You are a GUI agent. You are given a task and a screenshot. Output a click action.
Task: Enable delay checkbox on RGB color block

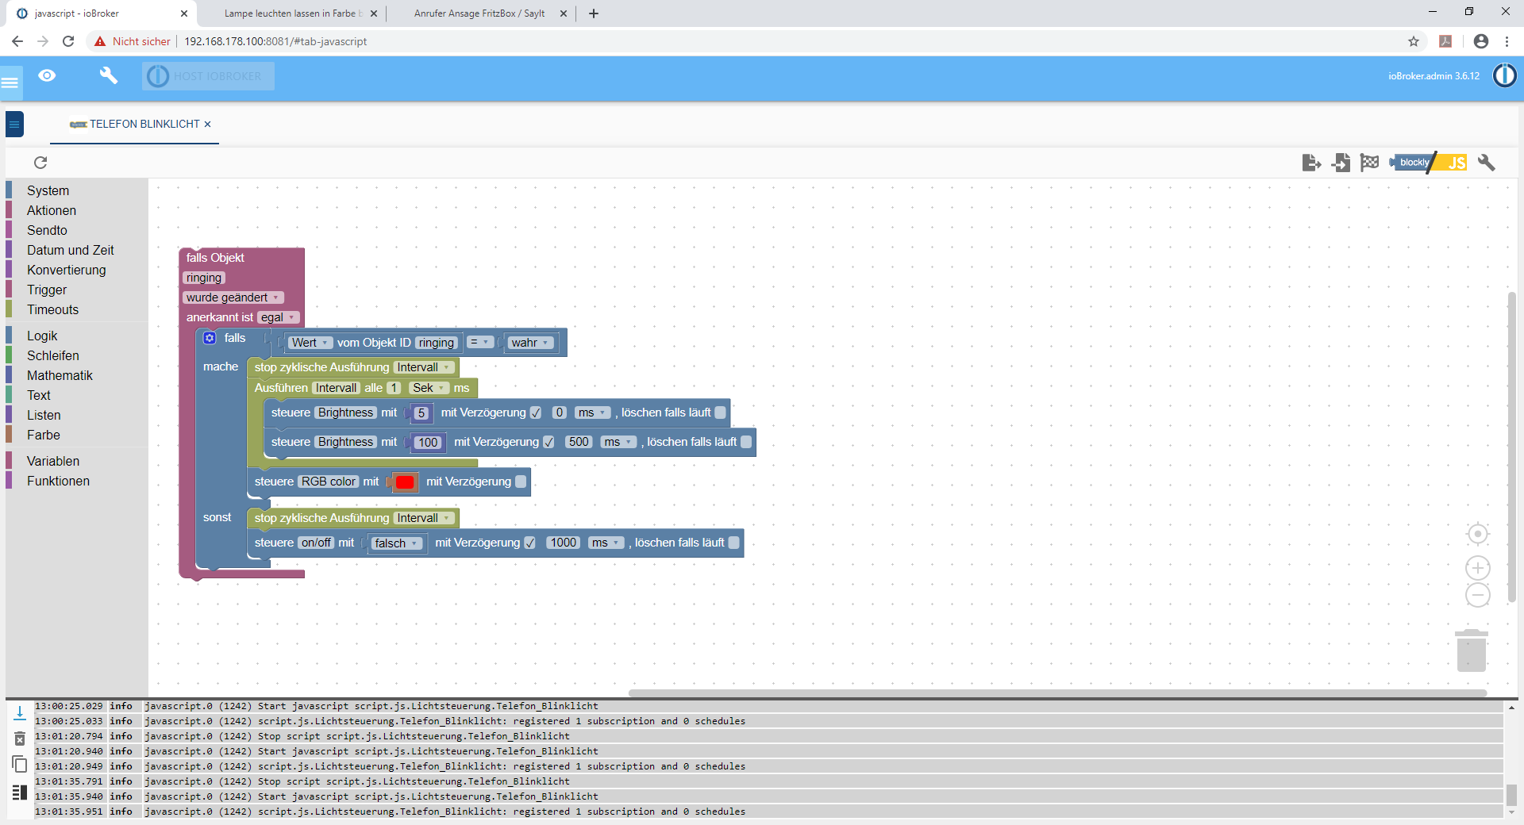click(521, 482)
